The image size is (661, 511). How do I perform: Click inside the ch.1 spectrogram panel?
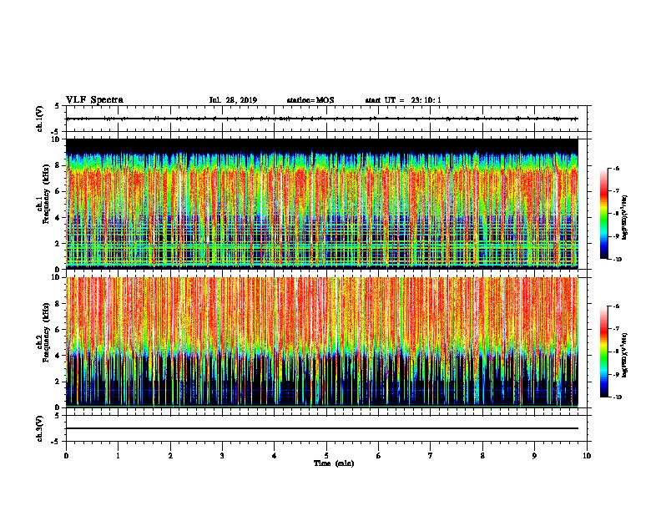click(x=322, y=204)
